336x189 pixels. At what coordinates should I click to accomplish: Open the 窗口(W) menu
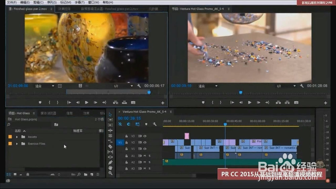tap(94, 2)
